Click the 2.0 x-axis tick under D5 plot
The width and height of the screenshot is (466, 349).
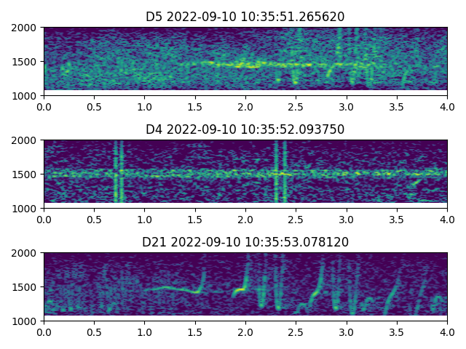tap(245, 106)
